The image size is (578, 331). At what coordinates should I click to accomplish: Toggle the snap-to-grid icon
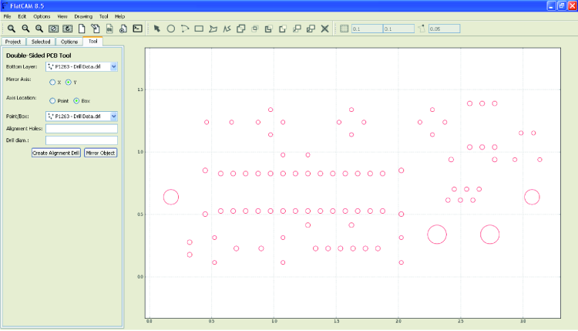coord(344,29)
